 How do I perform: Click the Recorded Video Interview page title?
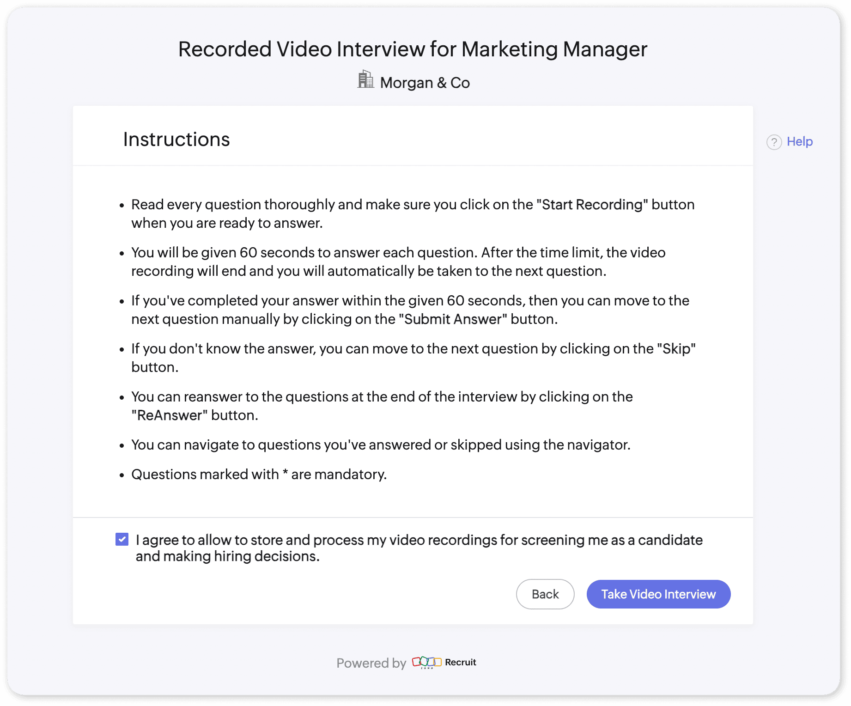(413, 49)
